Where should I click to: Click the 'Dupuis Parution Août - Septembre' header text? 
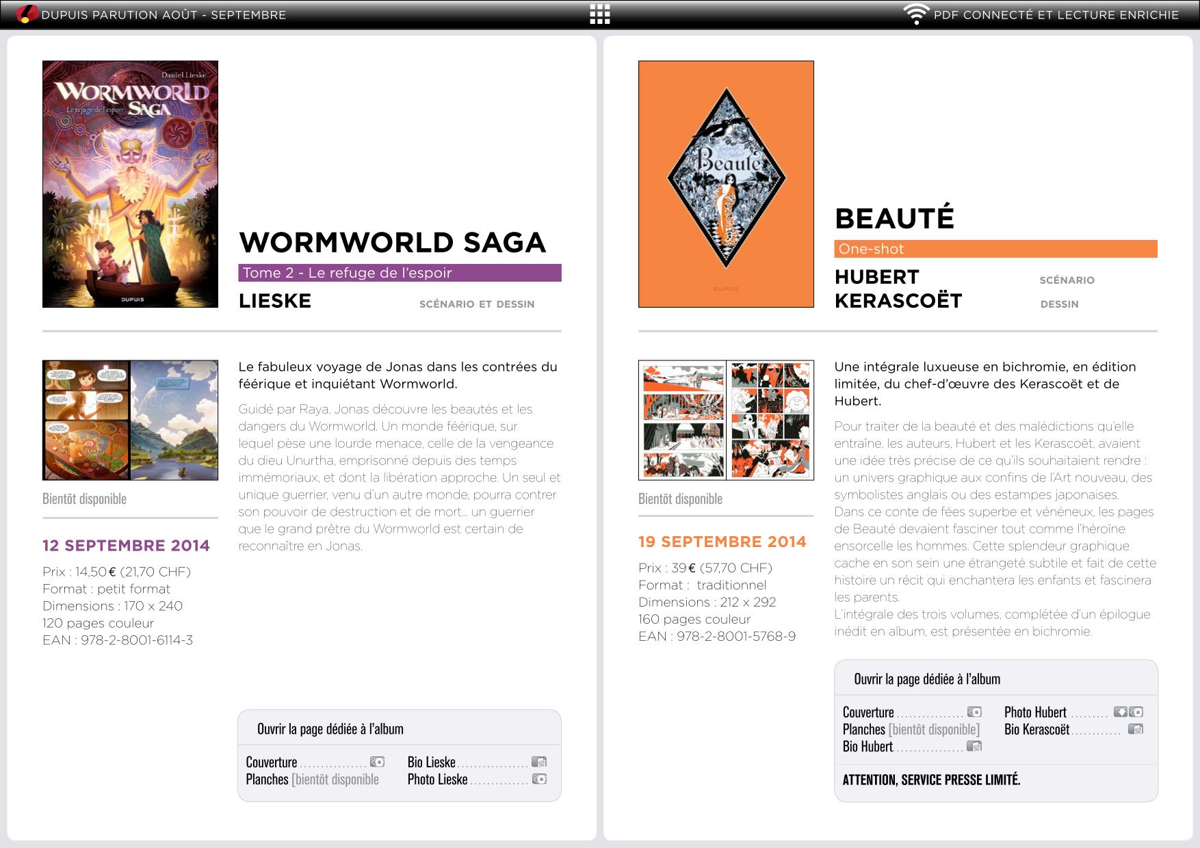point(164,15)
